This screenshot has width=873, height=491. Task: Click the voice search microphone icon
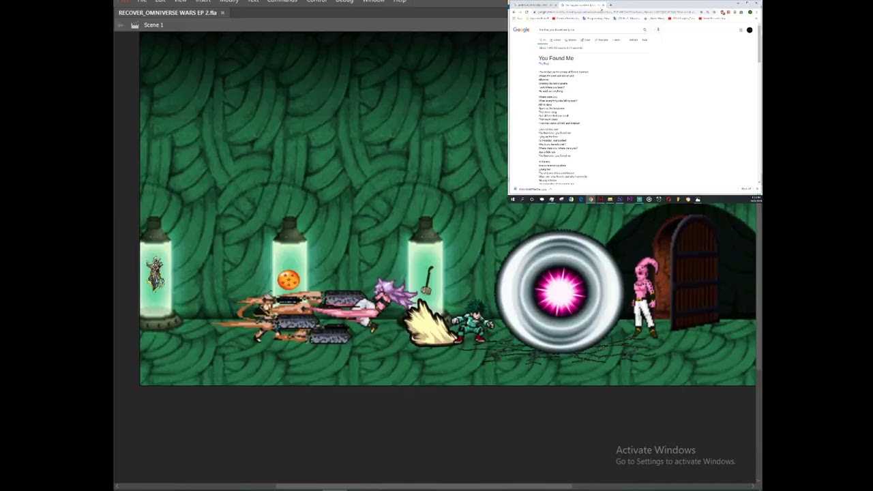click(x=658, y=30)
